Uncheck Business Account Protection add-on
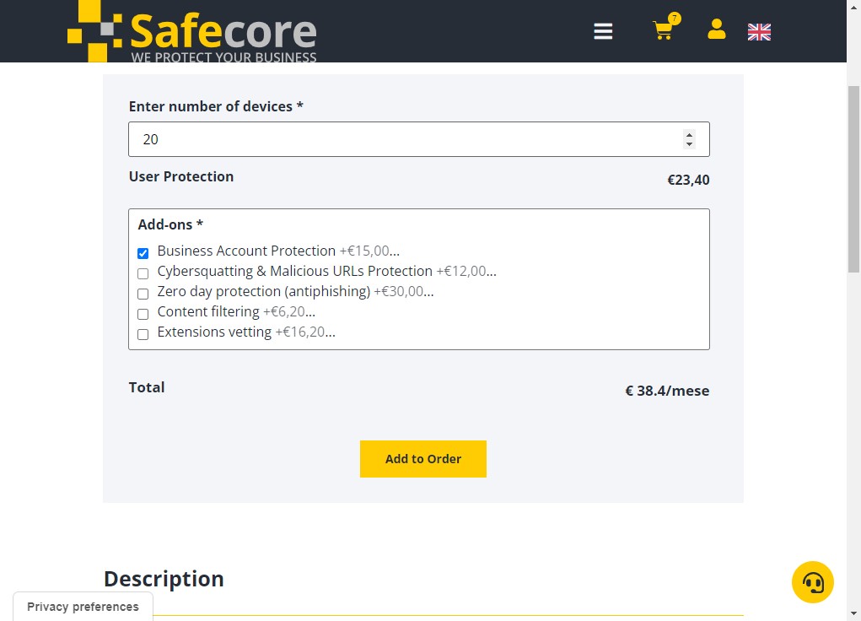This screenshot has height=621, width=861. [x=143, y=253]
